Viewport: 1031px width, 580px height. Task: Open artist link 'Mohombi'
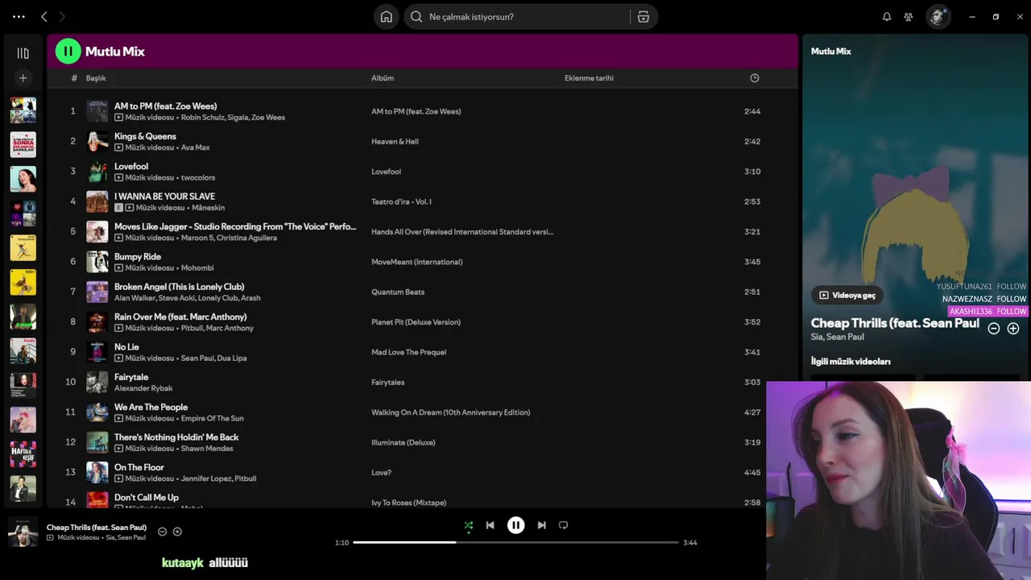197,267
